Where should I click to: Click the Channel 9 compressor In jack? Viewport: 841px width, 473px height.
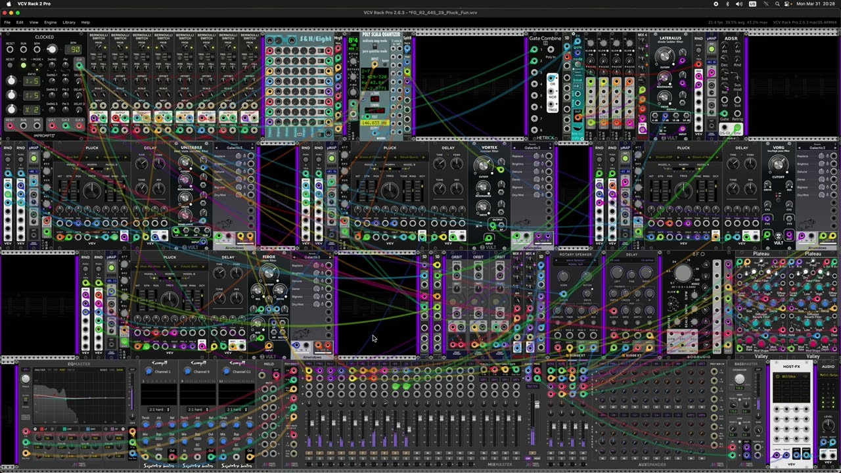186,456
